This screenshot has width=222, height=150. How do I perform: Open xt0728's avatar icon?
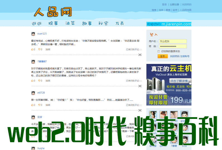pos(33,93)
